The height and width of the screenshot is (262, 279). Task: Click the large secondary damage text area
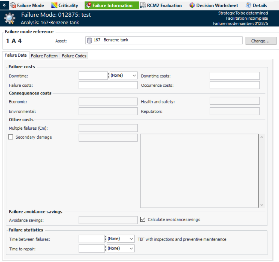tap(199, 171)
